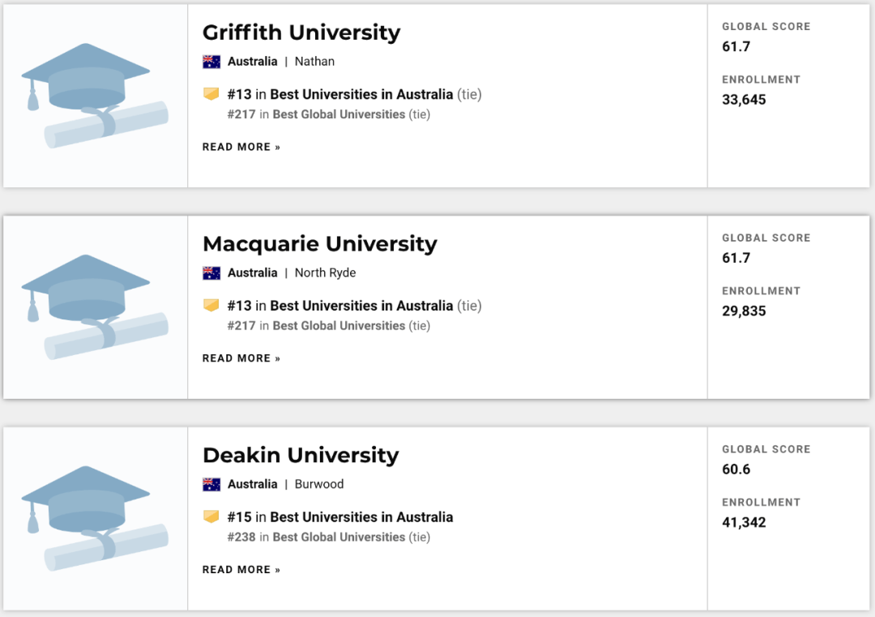Open Deakin's #238 Best Global Universities ranking
Viewport: 875px width, 617px height.
click(x=339, y=538)
